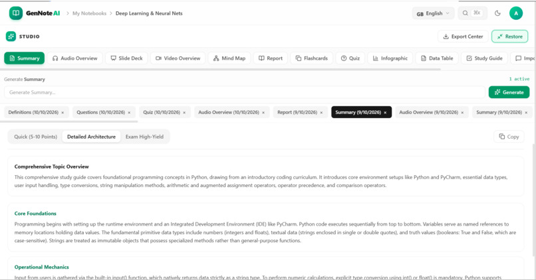Open the user avatar menu labeled A

pos(516,13)
